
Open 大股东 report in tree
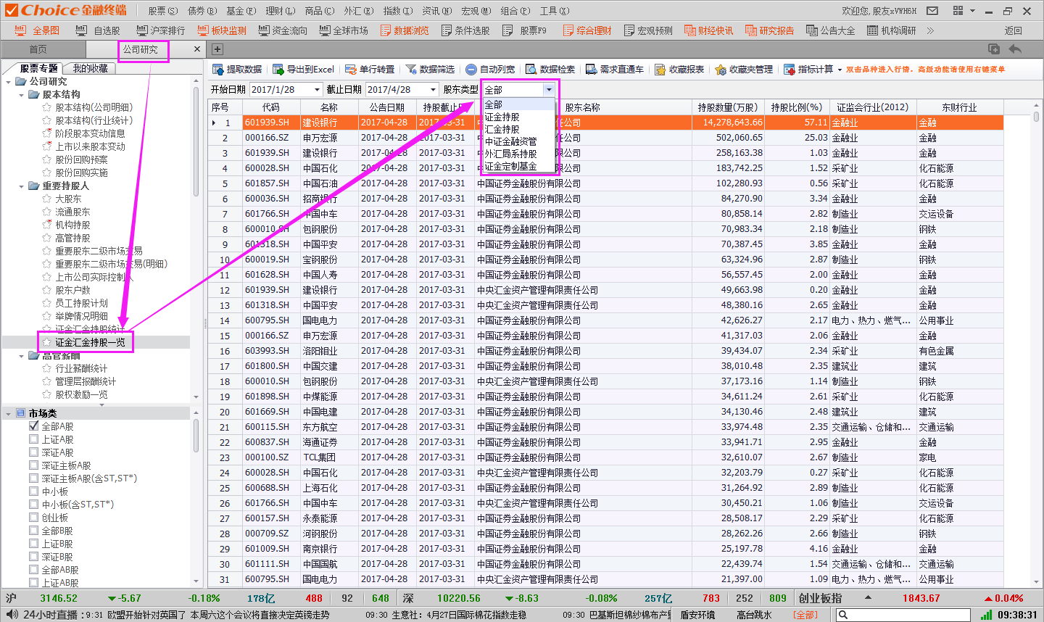point(68,199)
